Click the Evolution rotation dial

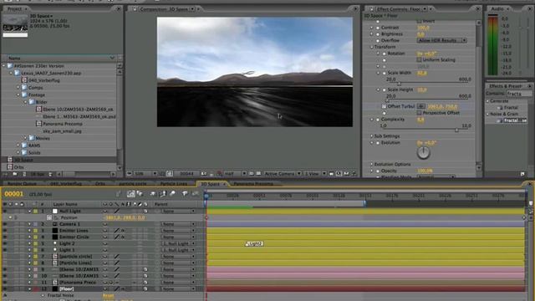click(x=424, y=152)
